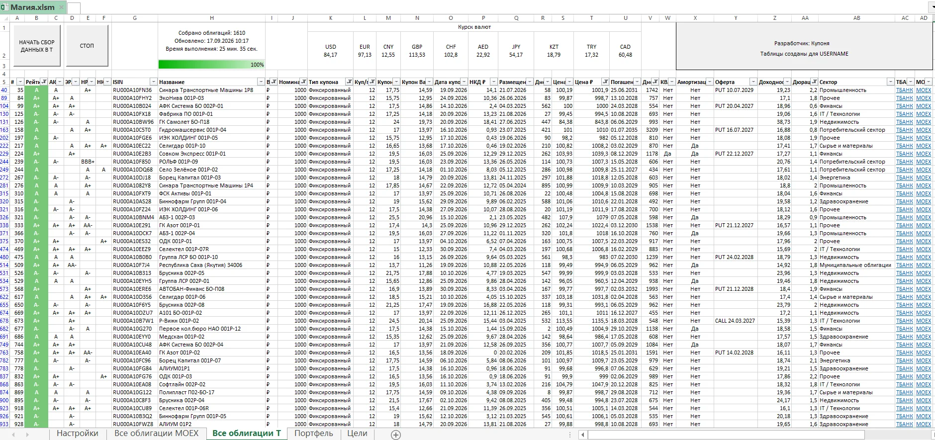Open the Цели sheet tab
The width and height of the screenshot is (935, 440).
(x=357, y=434)
